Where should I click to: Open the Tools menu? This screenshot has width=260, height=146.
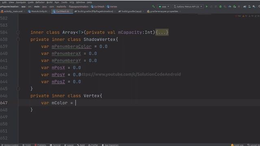click(x=64, y=2)
